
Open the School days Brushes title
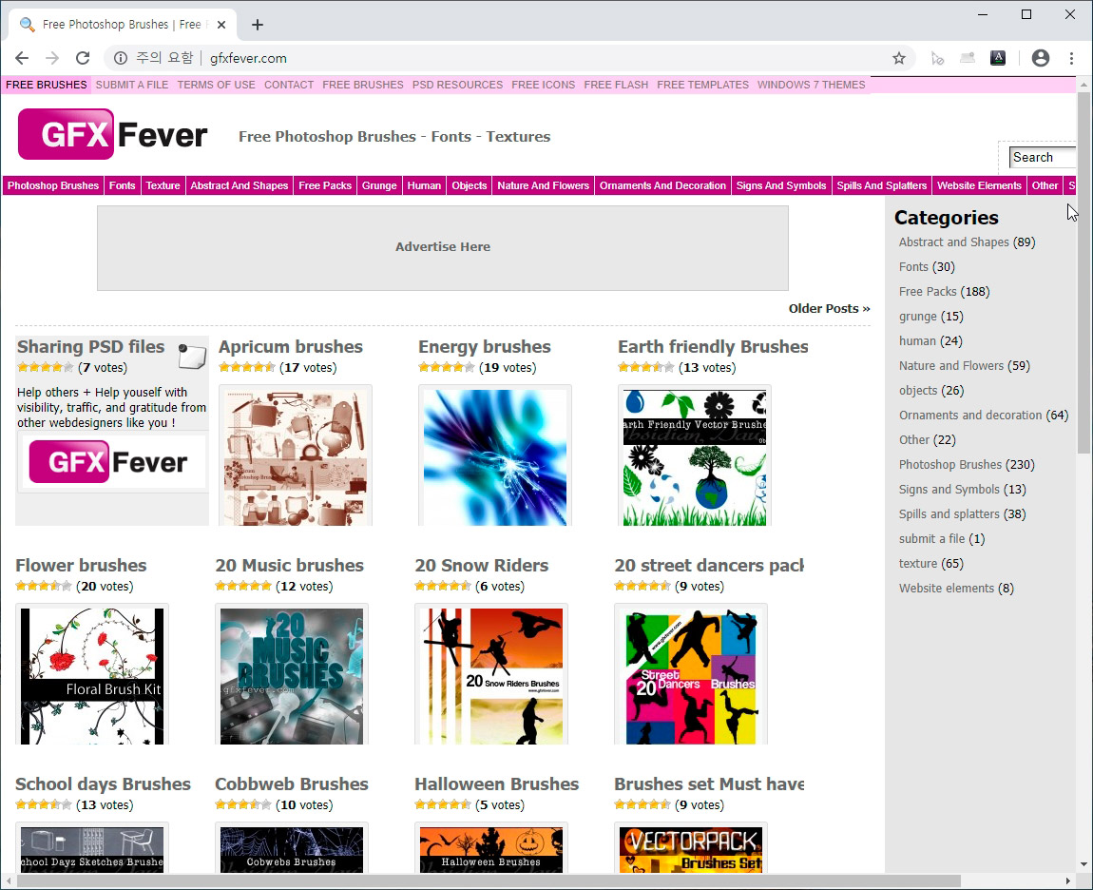click(103, 784)
